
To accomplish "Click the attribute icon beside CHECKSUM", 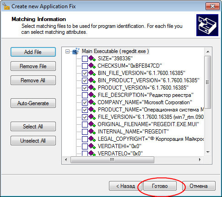I will point(92,66).
